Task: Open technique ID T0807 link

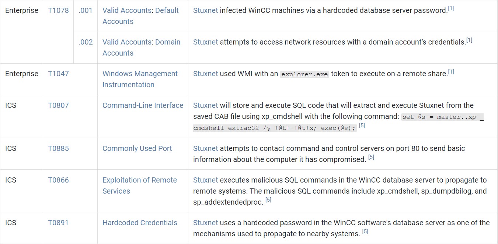Action: point(58,105)
